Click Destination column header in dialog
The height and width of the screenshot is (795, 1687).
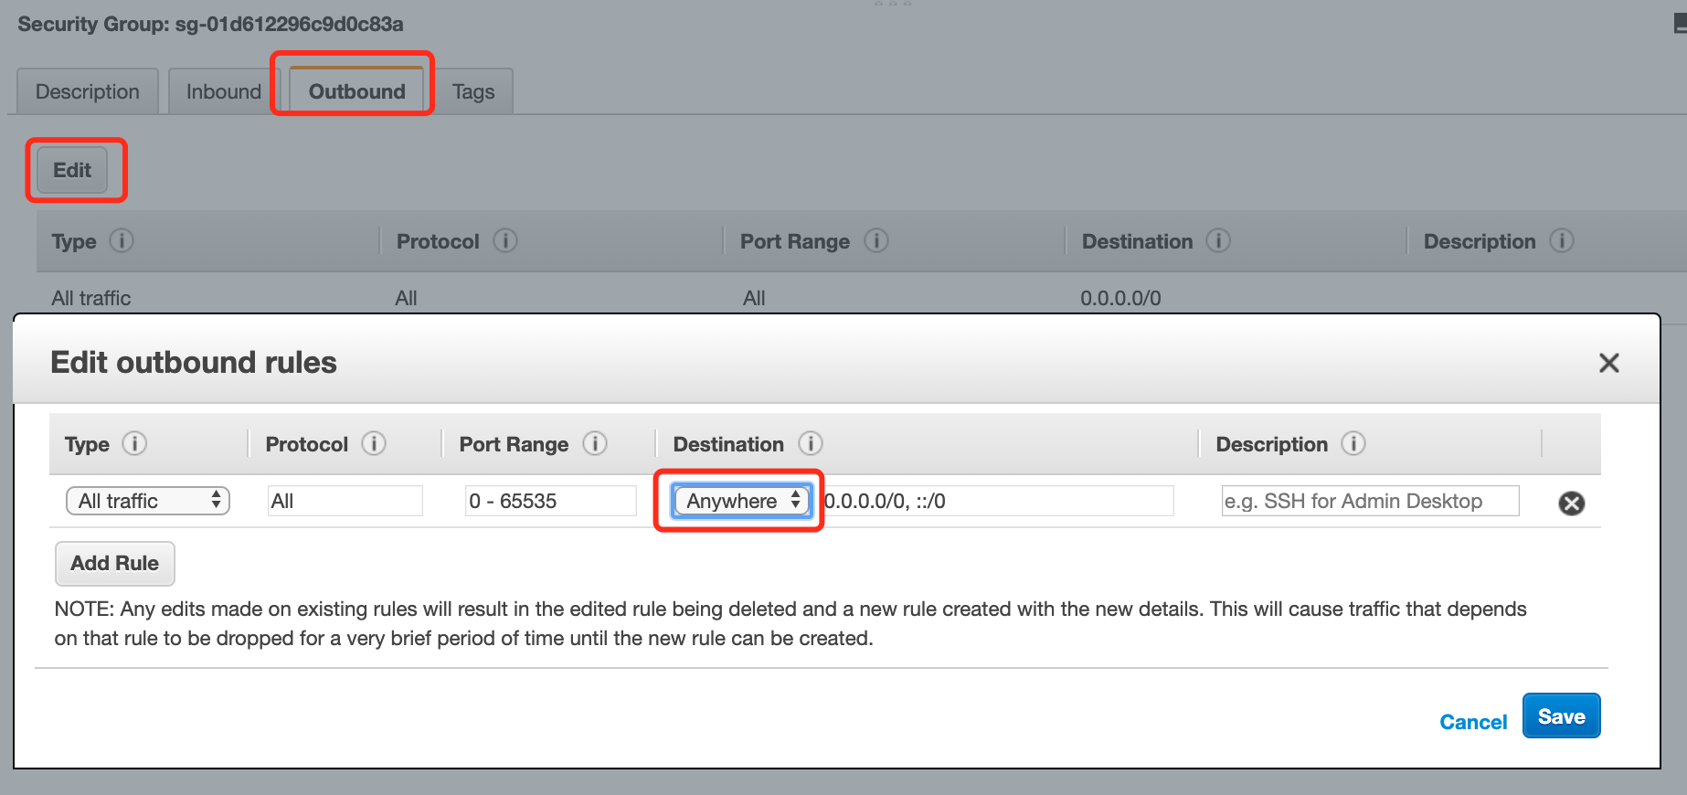pyautogui.click(x=728, y=444)
